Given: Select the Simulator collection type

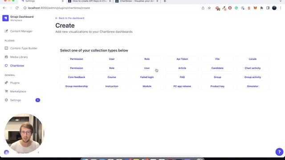Looking at the screenshot, I should (252, 86).
